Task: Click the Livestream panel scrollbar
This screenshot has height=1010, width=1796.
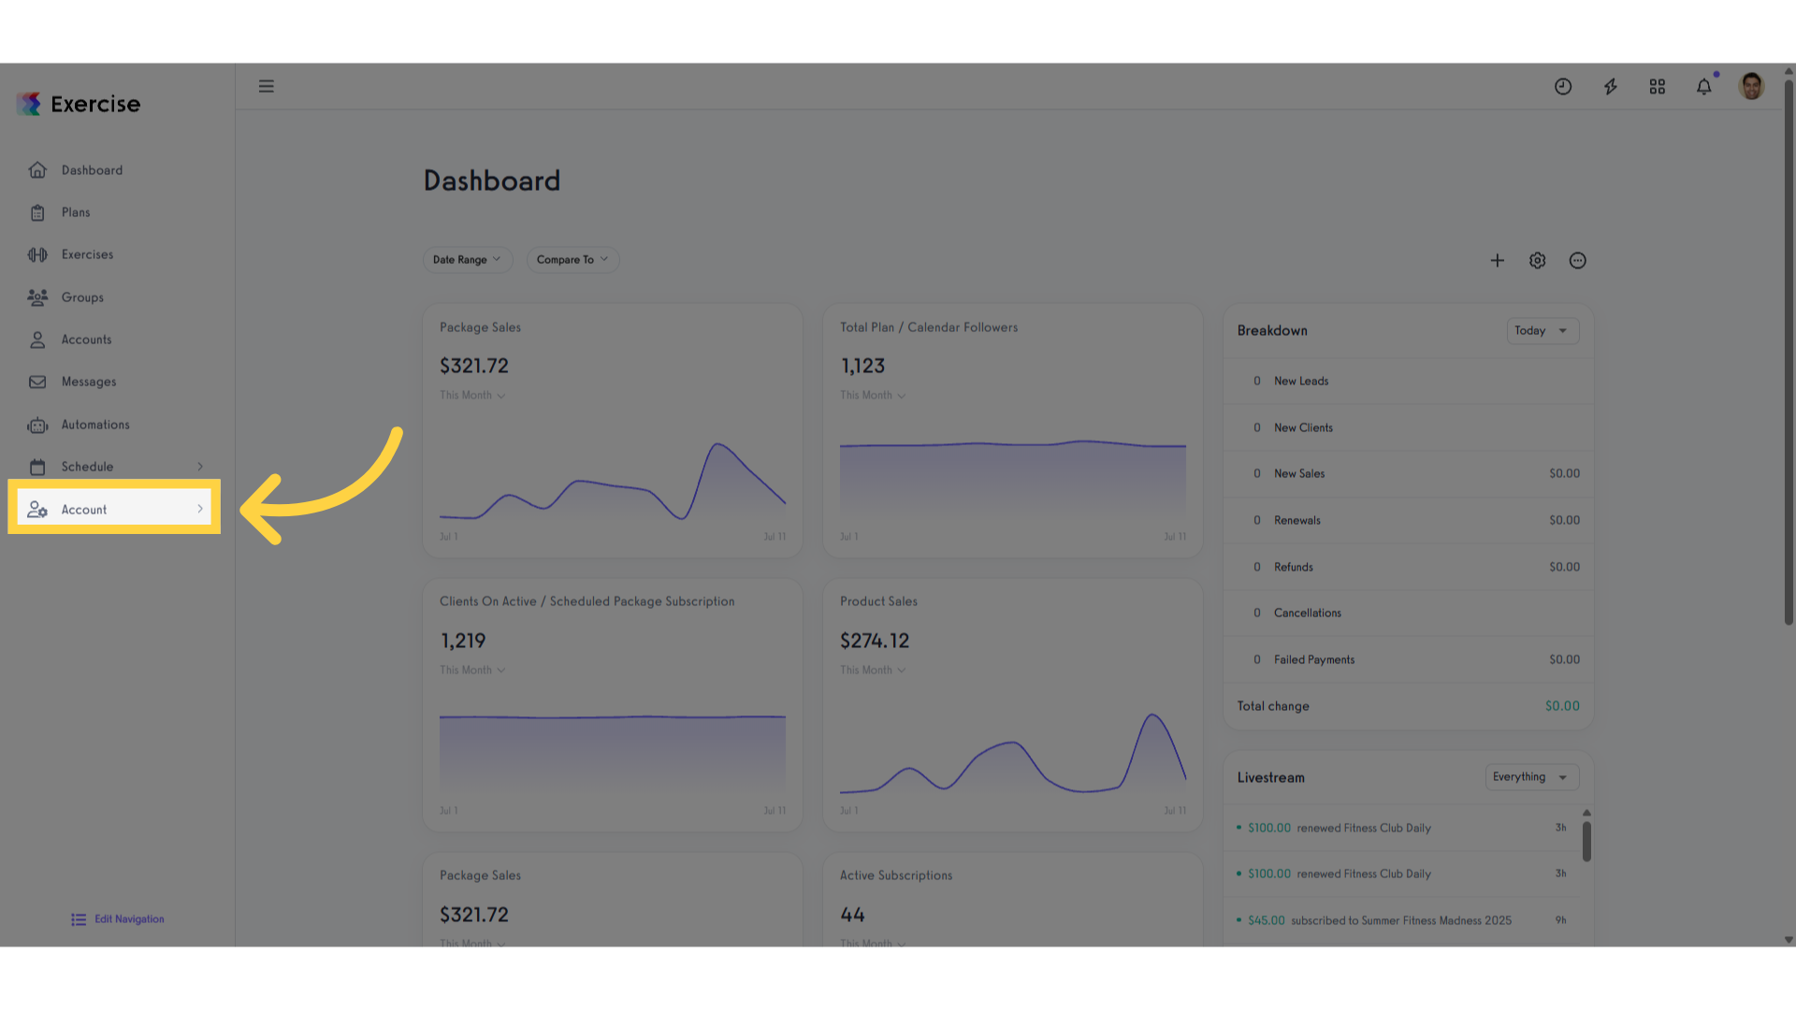Action: click(x=1586, y=842)
